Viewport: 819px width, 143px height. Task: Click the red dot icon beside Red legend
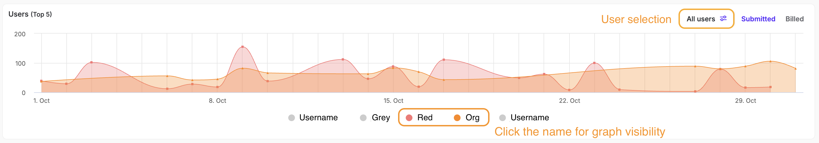409,118
